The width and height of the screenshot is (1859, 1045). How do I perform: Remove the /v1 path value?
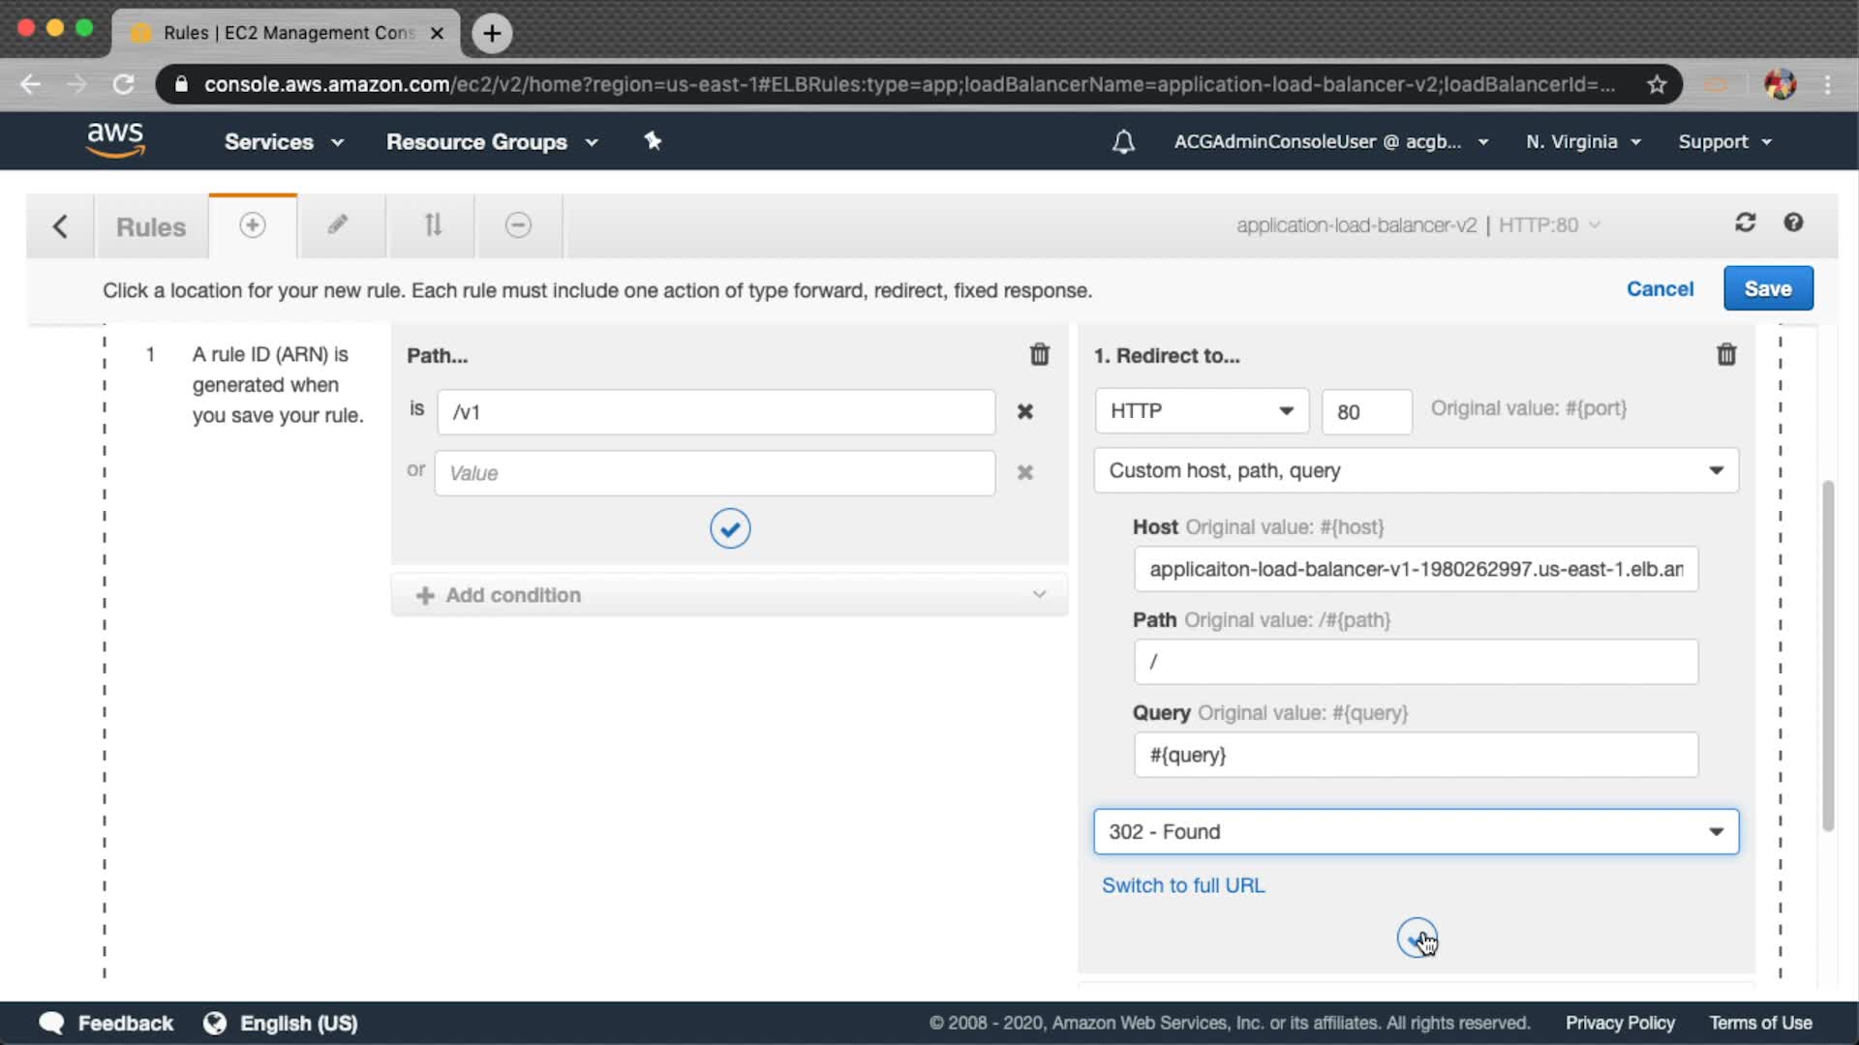(x=1024, y=412)
